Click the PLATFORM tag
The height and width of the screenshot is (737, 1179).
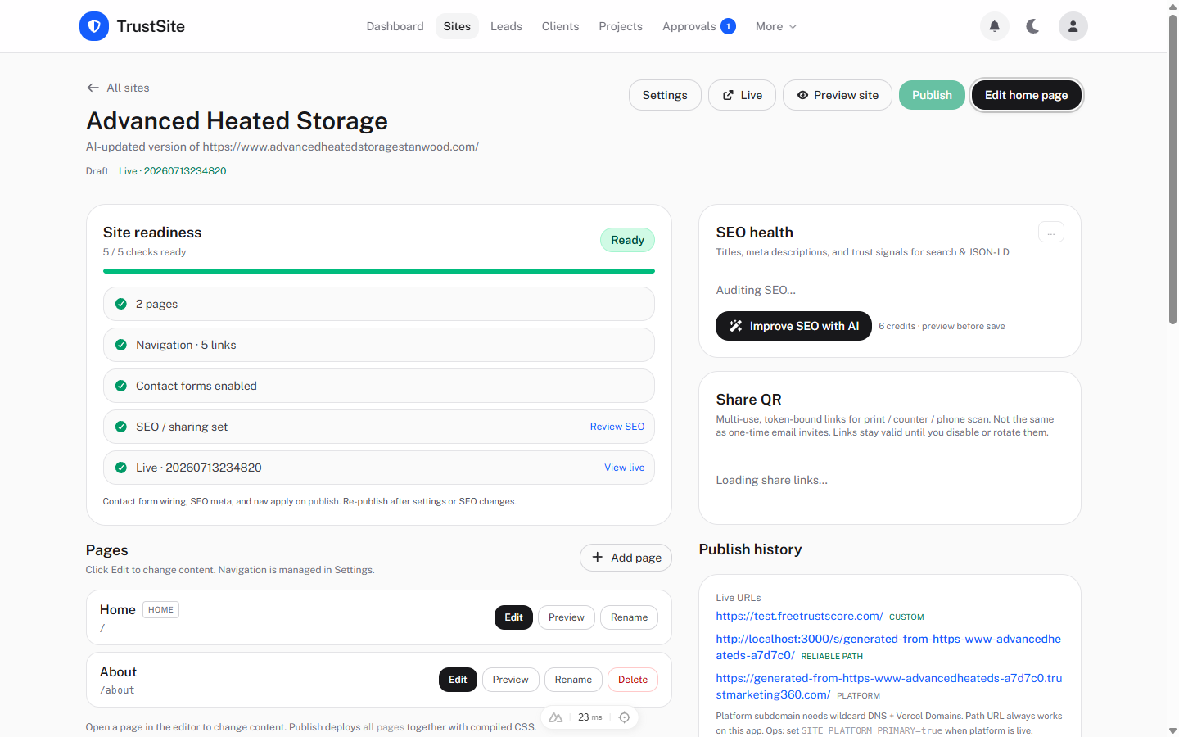pos(858,696)
